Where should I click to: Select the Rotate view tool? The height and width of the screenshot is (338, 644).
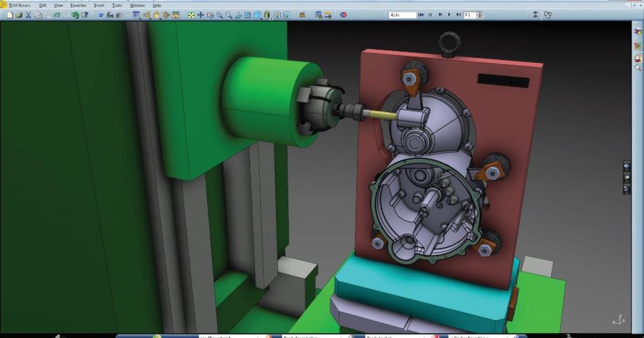pyautogui.click(x=210, y=15)
